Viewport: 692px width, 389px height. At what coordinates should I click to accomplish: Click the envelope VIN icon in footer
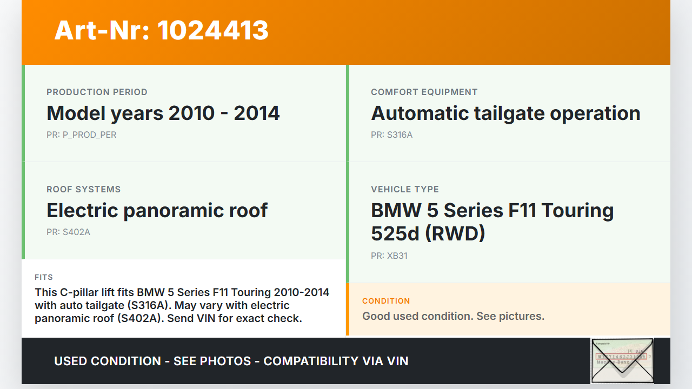pyautogui.click(x=622, y=360)
